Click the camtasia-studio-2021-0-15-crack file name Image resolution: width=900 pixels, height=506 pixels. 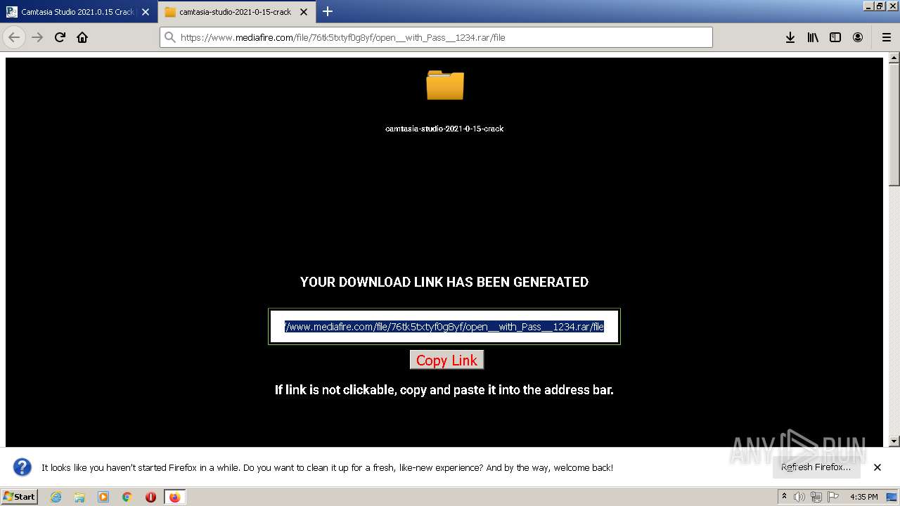coord(444,129)
